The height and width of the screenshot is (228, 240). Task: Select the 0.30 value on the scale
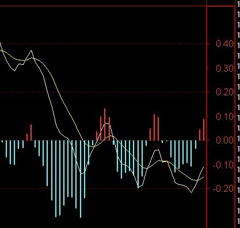point(224,68)
